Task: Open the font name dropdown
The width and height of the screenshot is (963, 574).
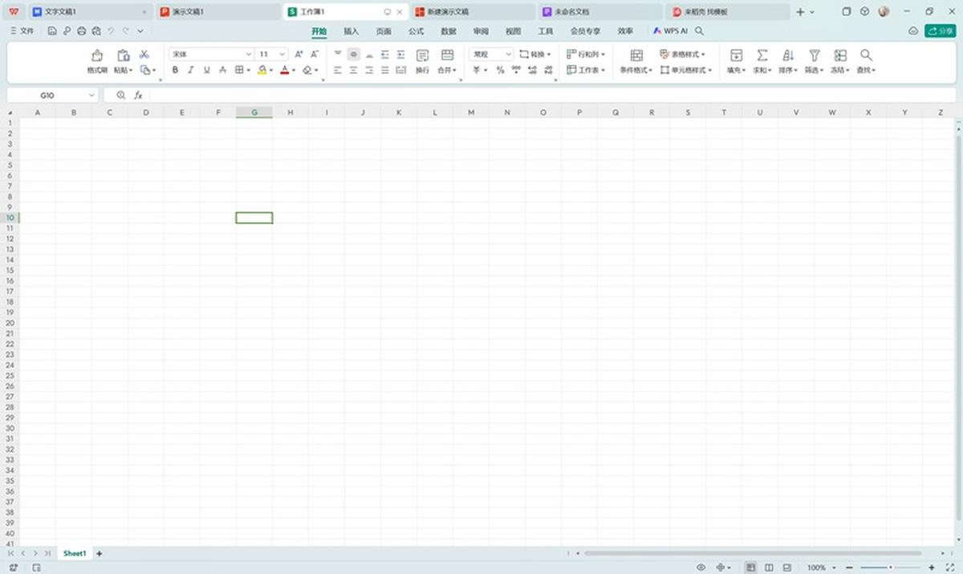Action: click(247, 54)
